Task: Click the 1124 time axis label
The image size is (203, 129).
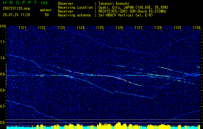Action: [x=81, y=28]
